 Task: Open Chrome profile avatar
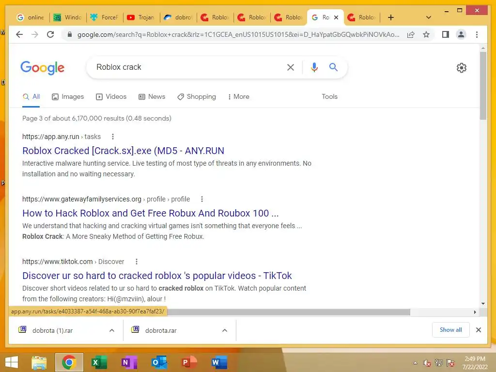[461, 34]
